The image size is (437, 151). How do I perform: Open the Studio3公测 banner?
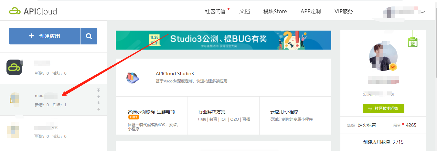coord(223,40)
